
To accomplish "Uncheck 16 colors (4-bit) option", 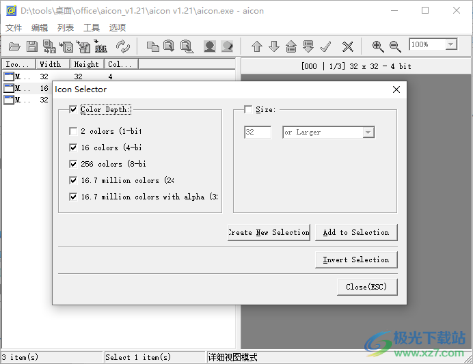I will click(73, 148).
